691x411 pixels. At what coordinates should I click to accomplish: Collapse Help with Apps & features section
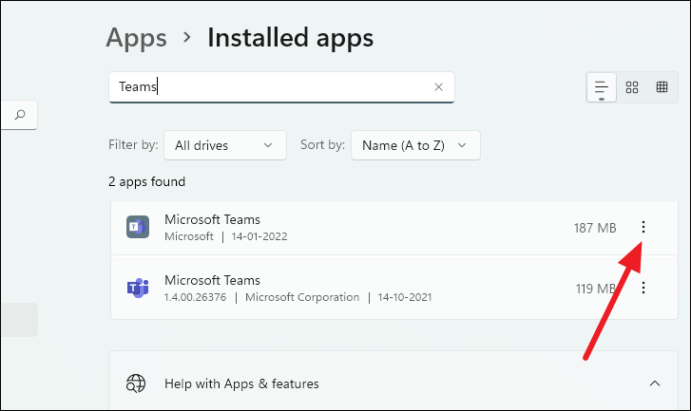[x=655, y=383]
